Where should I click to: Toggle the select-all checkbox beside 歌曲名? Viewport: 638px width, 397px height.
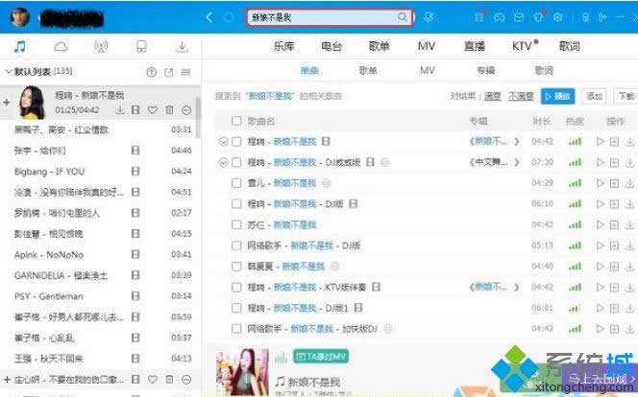[x=236, y=121]
